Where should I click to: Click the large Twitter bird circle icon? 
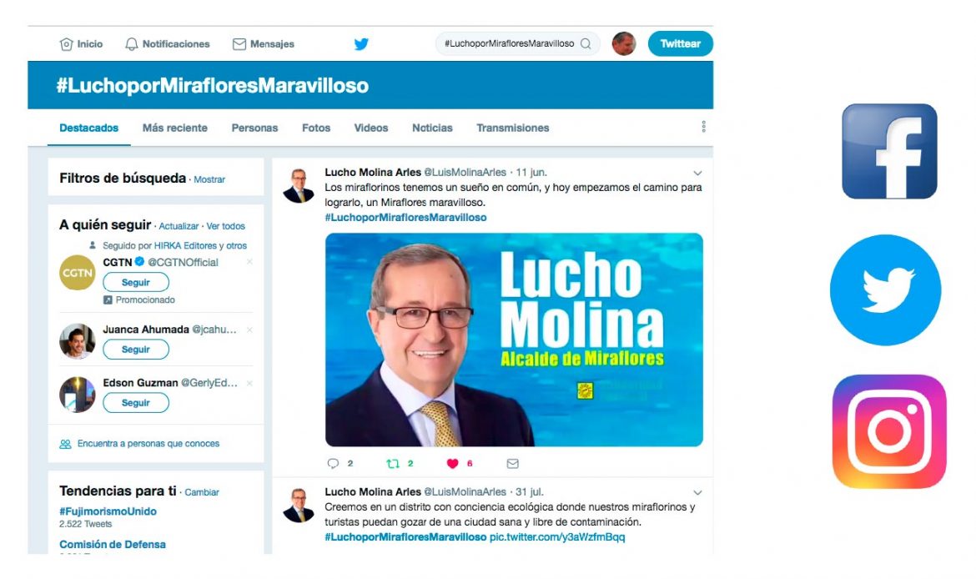[885, 290]
